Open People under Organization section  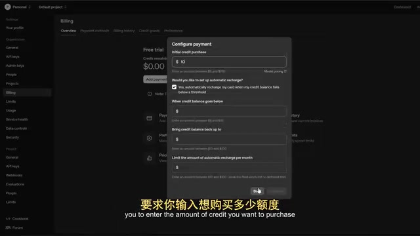tap(11, 75)
